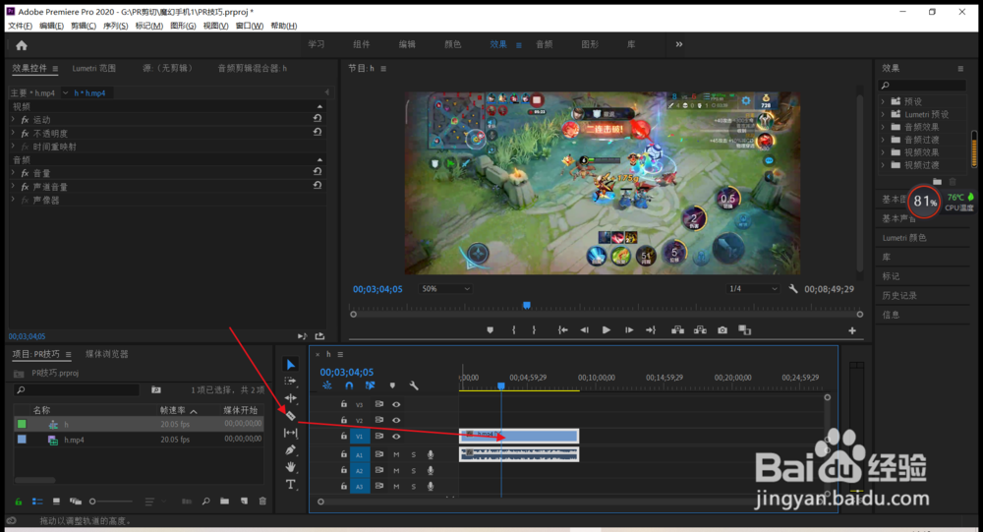983x532 pixels.
Task: Open the zoom level 50% dropdown
Action: (445, 288)
